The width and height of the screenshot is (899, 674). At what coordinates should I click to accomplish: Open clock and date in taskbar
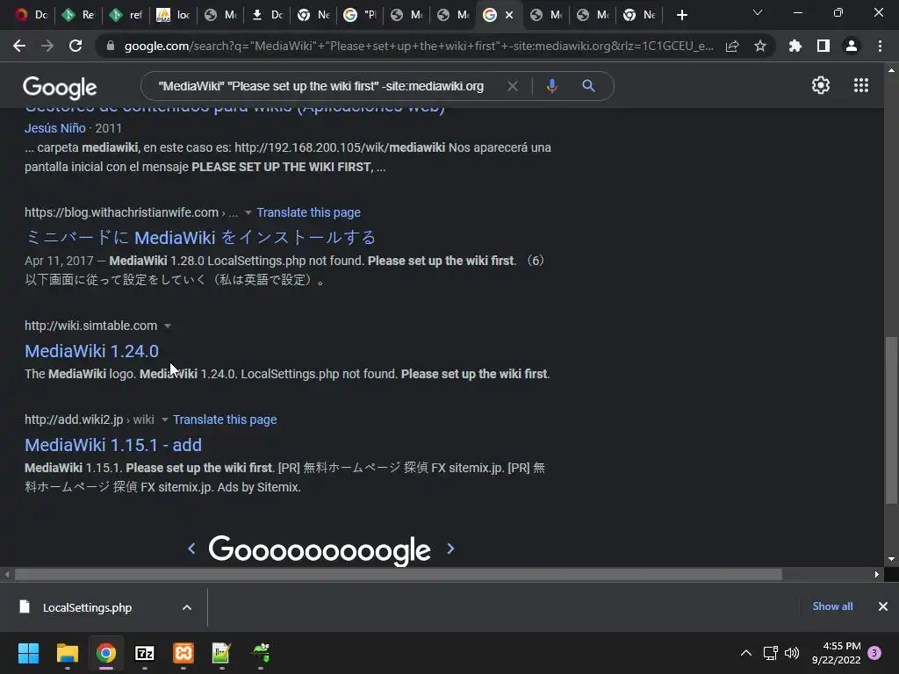point(837,653)
